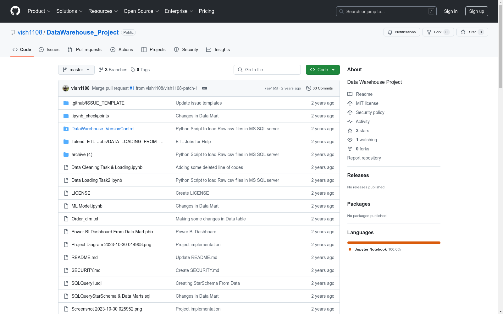Click vish1108 avatar in commit row

pyautogui.click(x=66, y=88)
